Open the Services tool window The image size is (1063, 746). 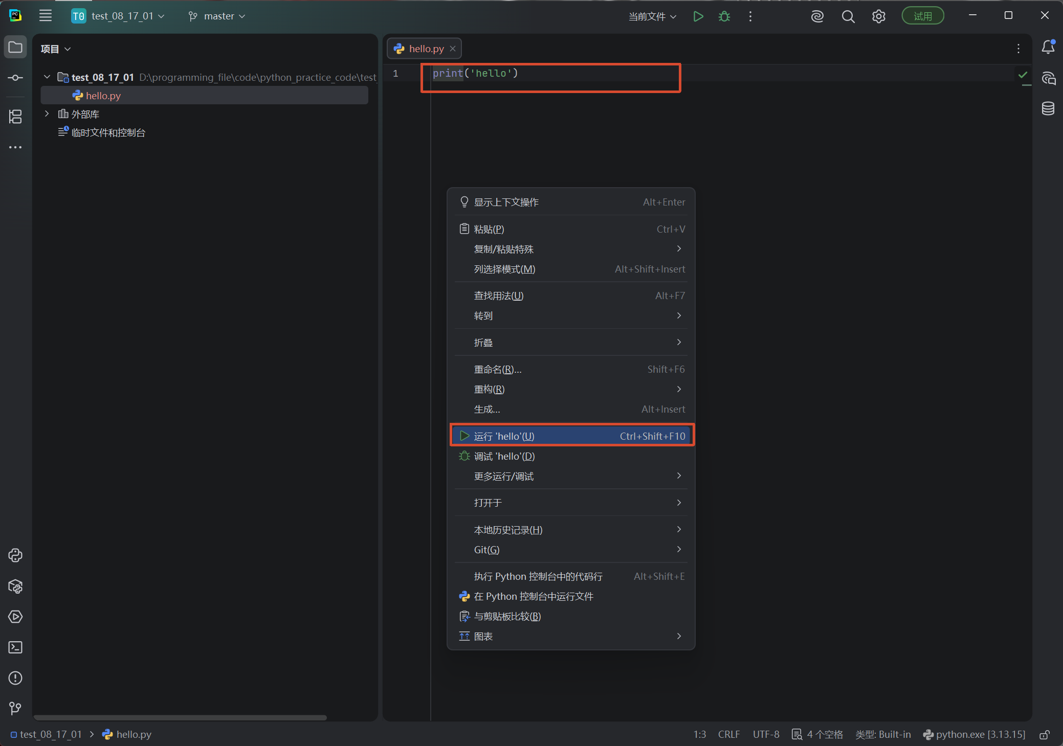point(15,617)
